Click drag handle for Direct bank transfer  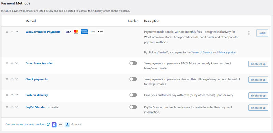coord(7,63)
